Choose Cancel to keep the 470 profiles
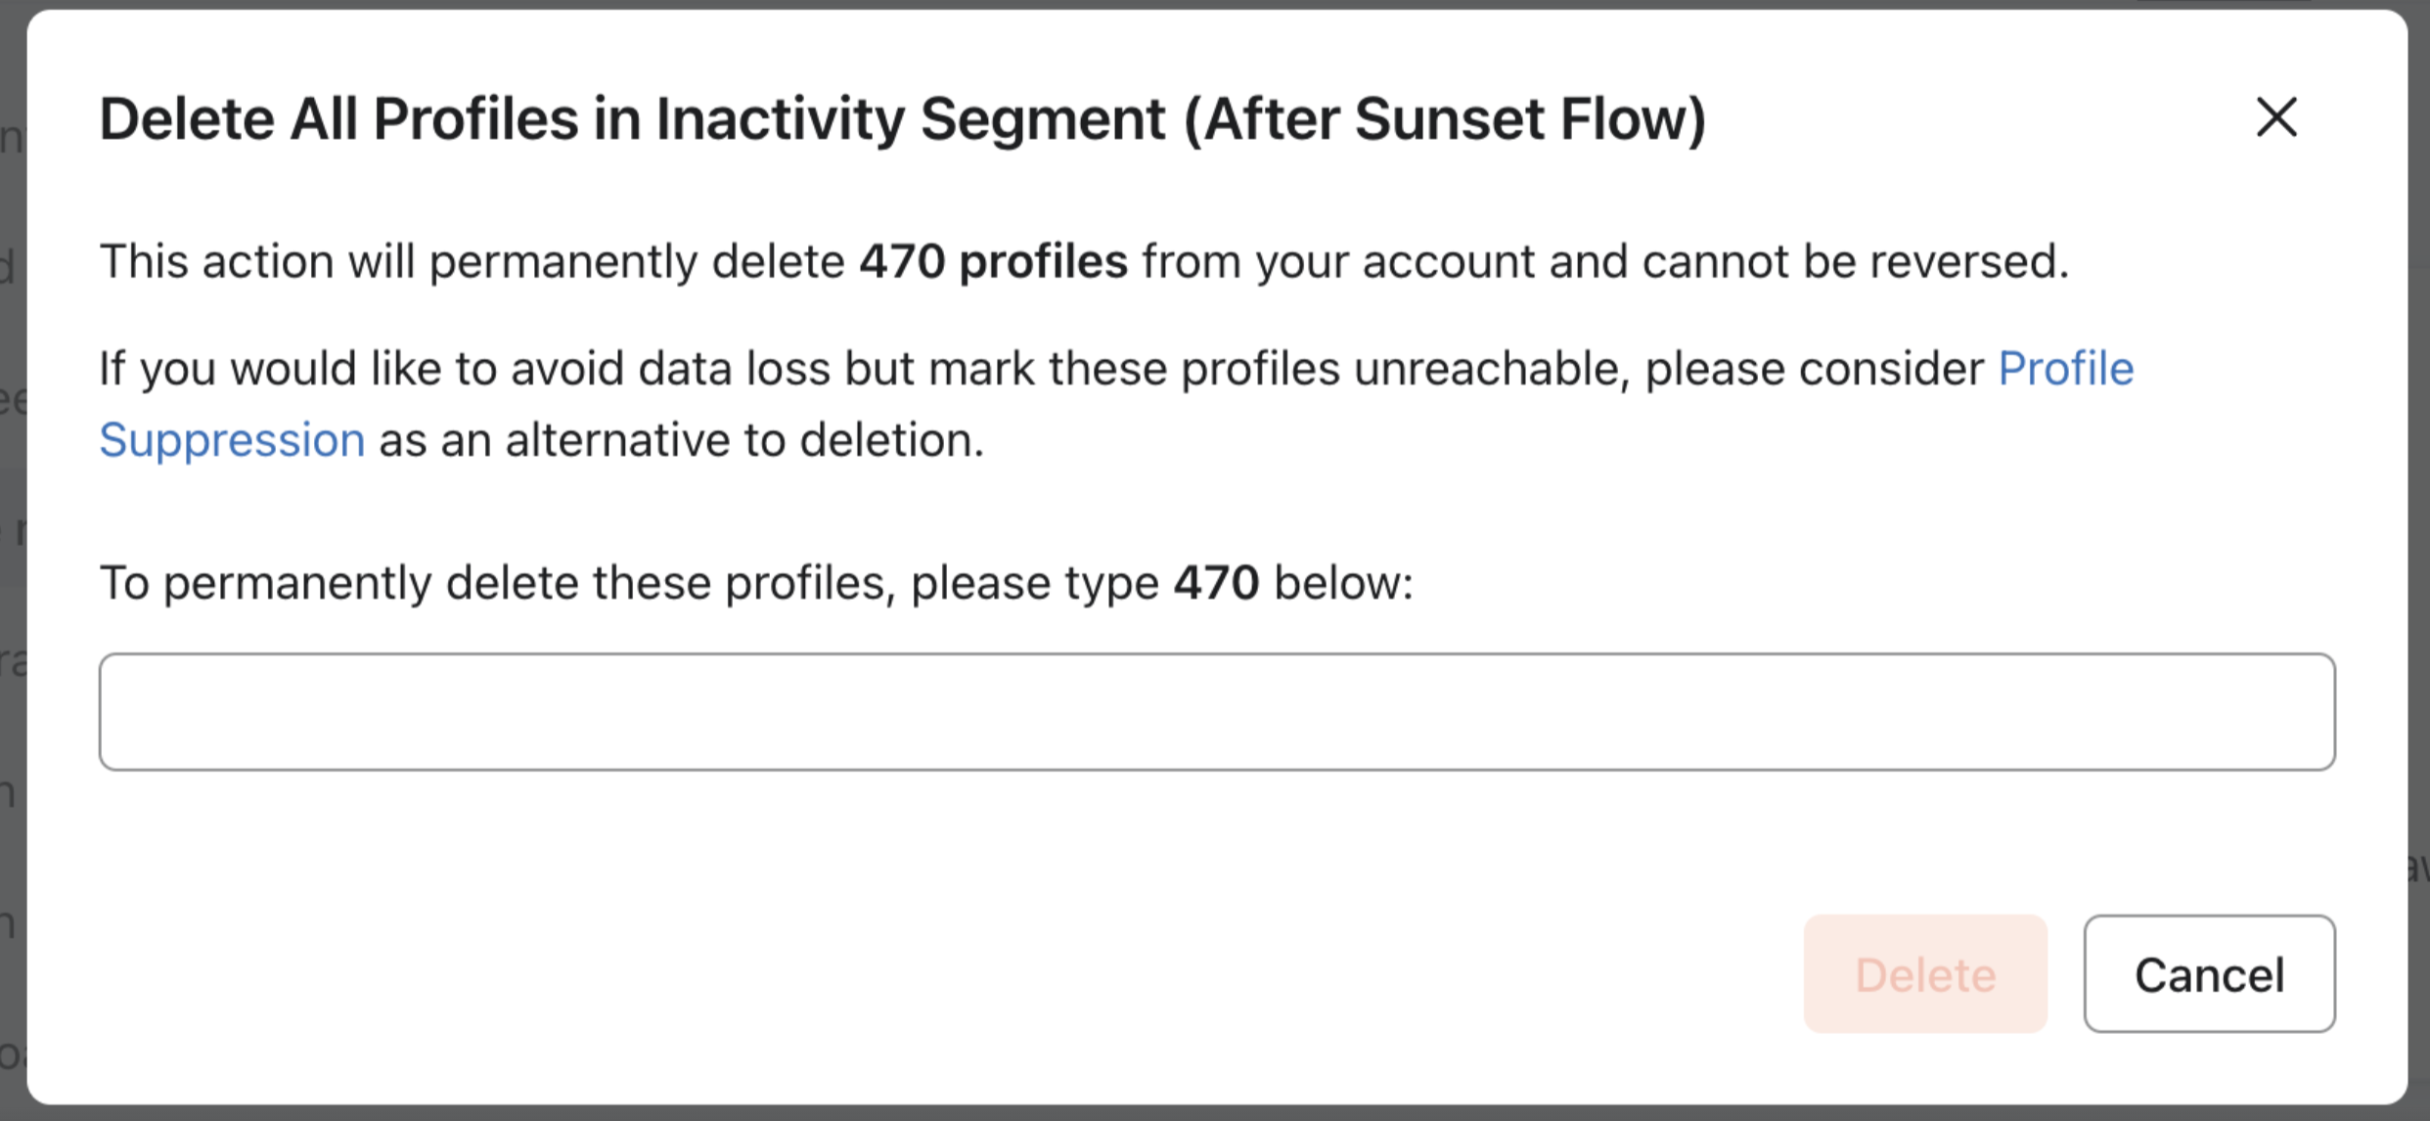 (2209, 973)
